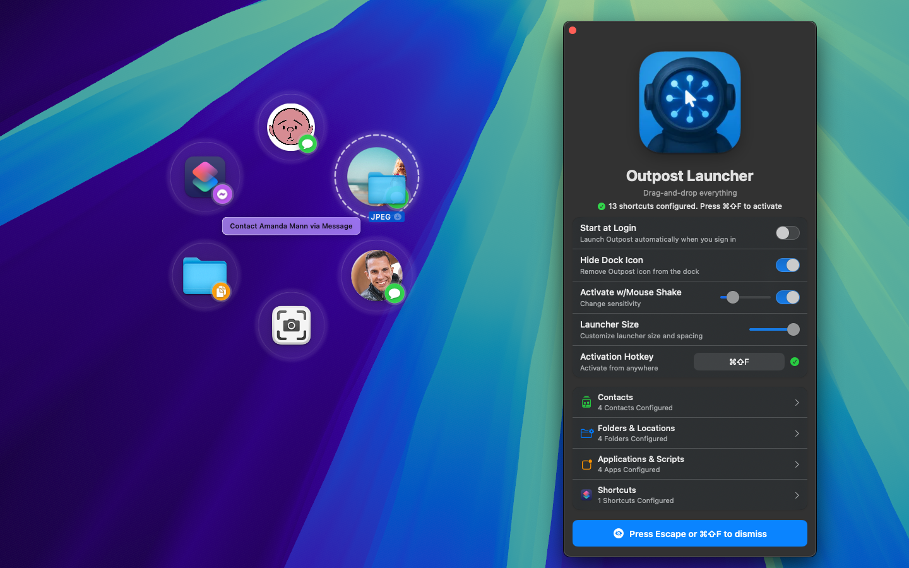909x568 pixels.
Task: Open the blue folder with orange badge
Action: pyautogui.click(x=205, y=276)
